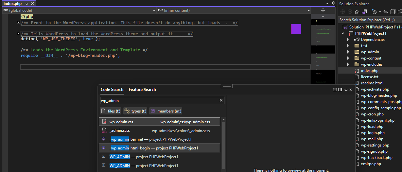Select the index.php editor tab
402x172 pixels.
12,3
